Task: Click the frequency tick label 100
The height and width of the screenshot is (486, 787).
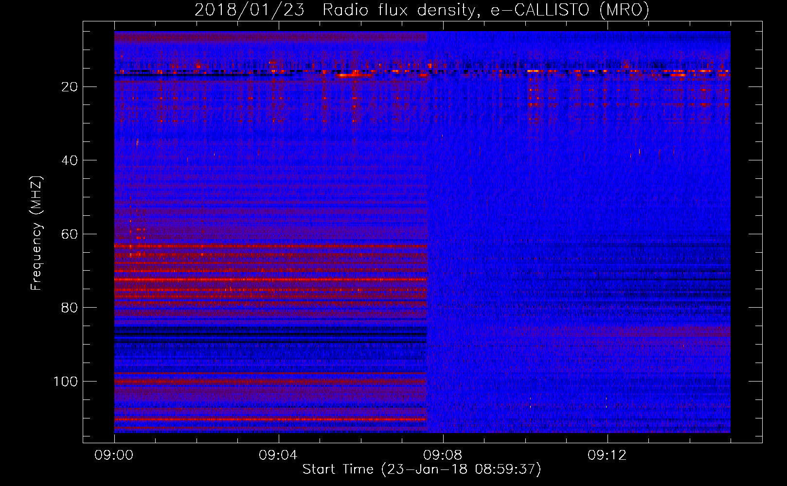Action: click(x=66, y=382)
